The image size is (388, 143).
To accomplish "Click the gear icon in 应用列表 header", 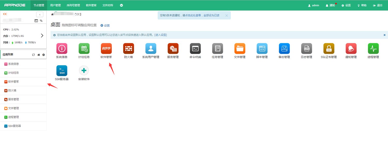I will pyautogui.click(x=43, y=55).
